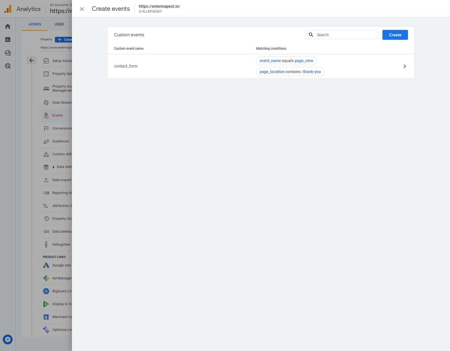
Task: Open the Google Ads product link
Action: 61,265
